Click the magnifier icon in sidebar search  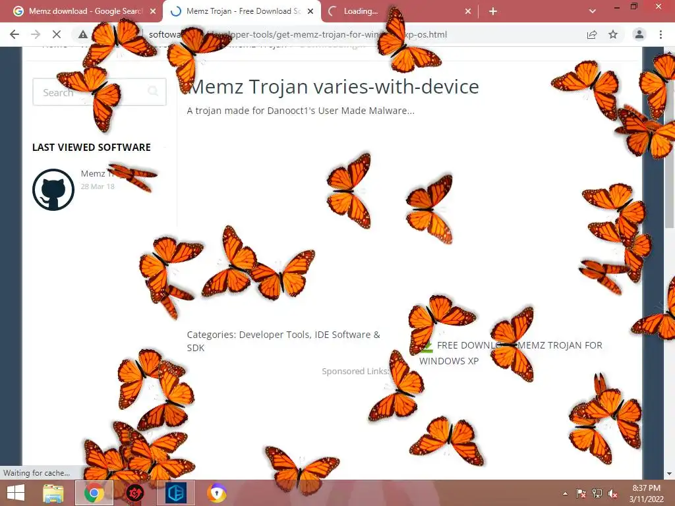coord(153,91)
